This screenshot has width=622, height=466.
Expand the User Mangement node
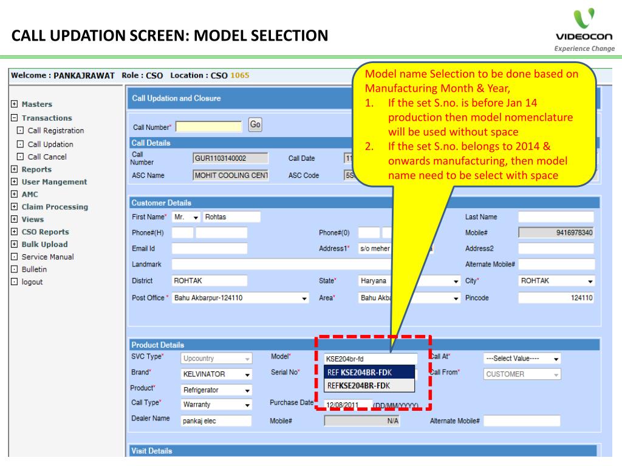coord(15,181)
